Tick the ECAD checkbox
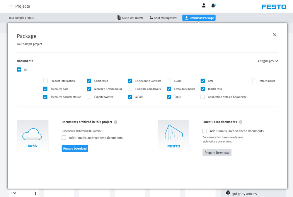 click(x=169, y=81)
